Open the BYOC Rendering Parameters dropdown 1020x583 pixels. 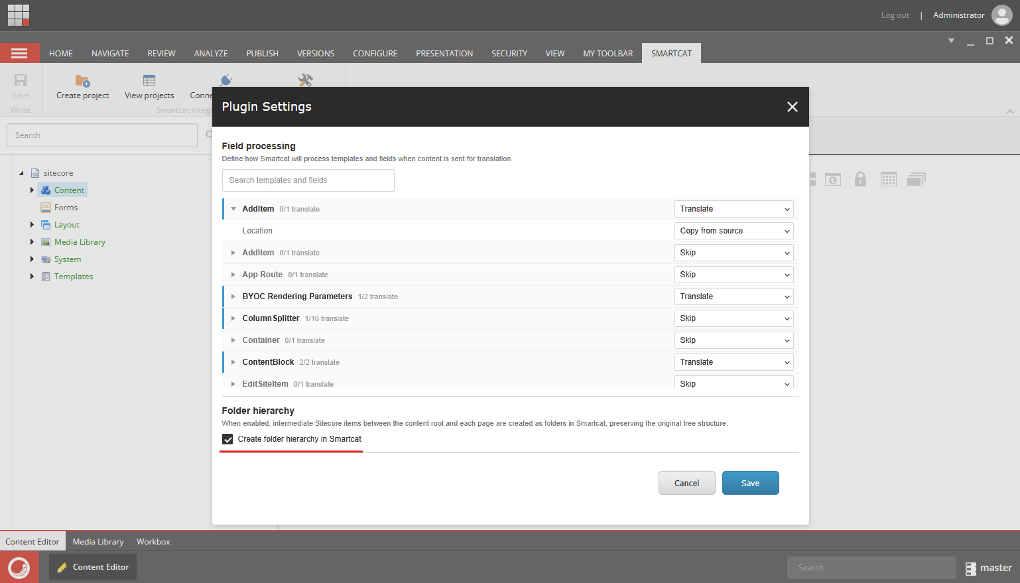pyautogui.click(x=733, y=296)
